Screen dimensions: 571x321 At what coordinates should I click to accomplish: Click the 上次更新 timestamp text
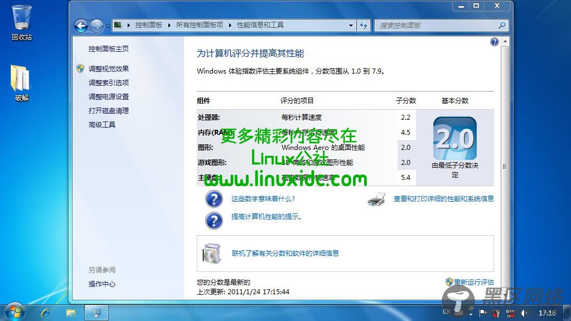[243, 292]
